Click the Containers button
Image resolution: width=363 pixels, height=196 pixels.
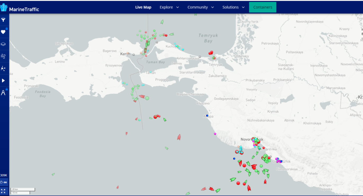[x=262, y=7]
